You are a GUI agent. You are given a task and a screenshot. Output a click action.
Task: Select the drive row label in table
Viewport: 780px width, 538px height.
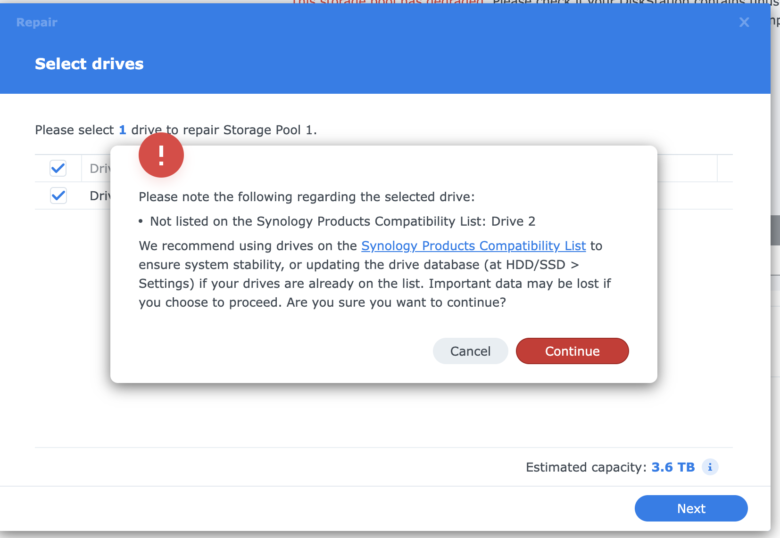tap(100, 196)
